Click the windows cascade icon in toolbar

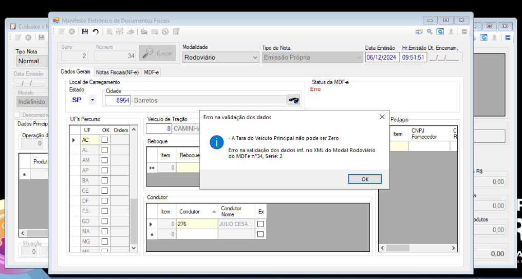pyautogui.click(x=419, y=32)
